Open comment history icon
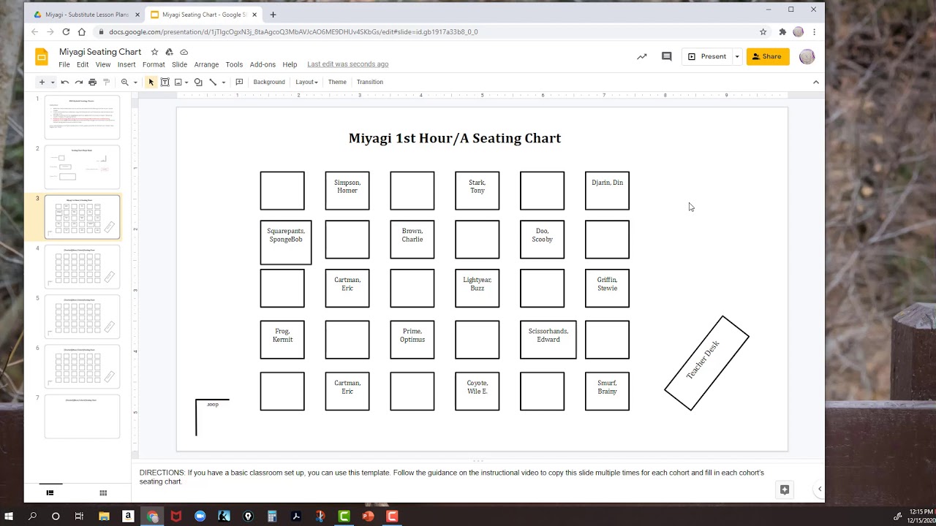This screenshot has height=526, width=936. tap(666, 56)
